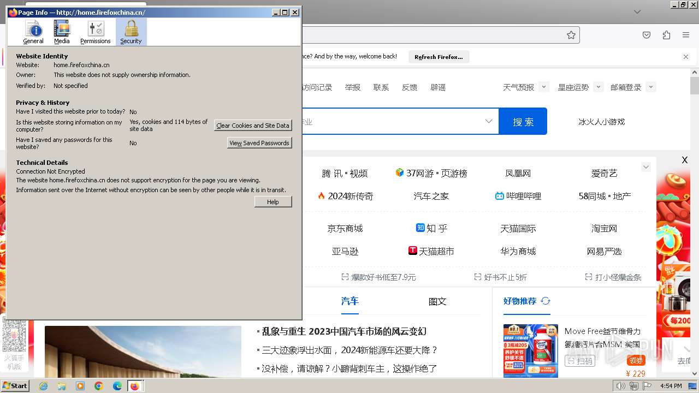The image size is (699, 393).
Task: Open 58同城·地产 link
Action: click(605, 196)
